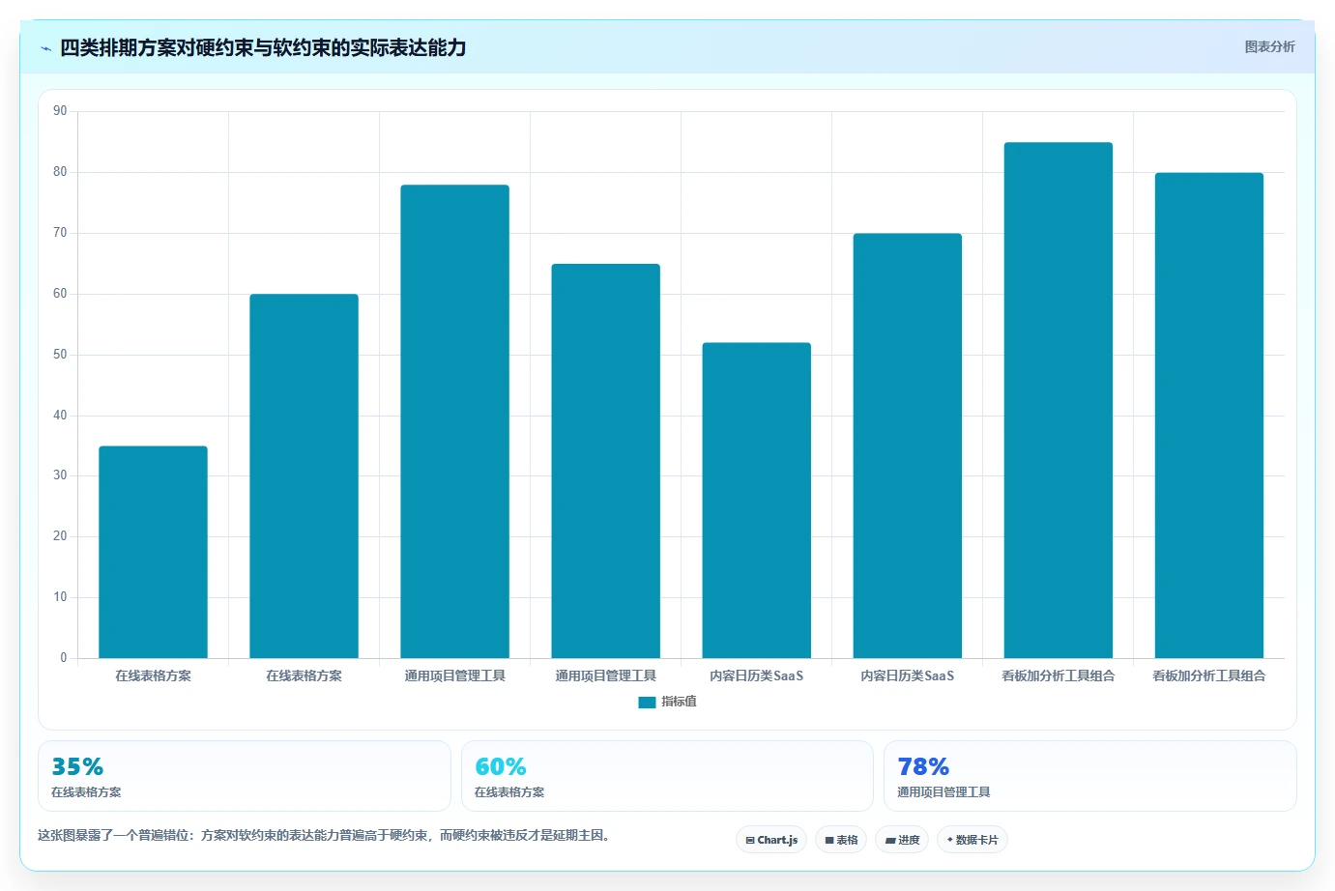Click the bar reaching exactly 70
Screen dimensions: 1335x891
[907, 445]
